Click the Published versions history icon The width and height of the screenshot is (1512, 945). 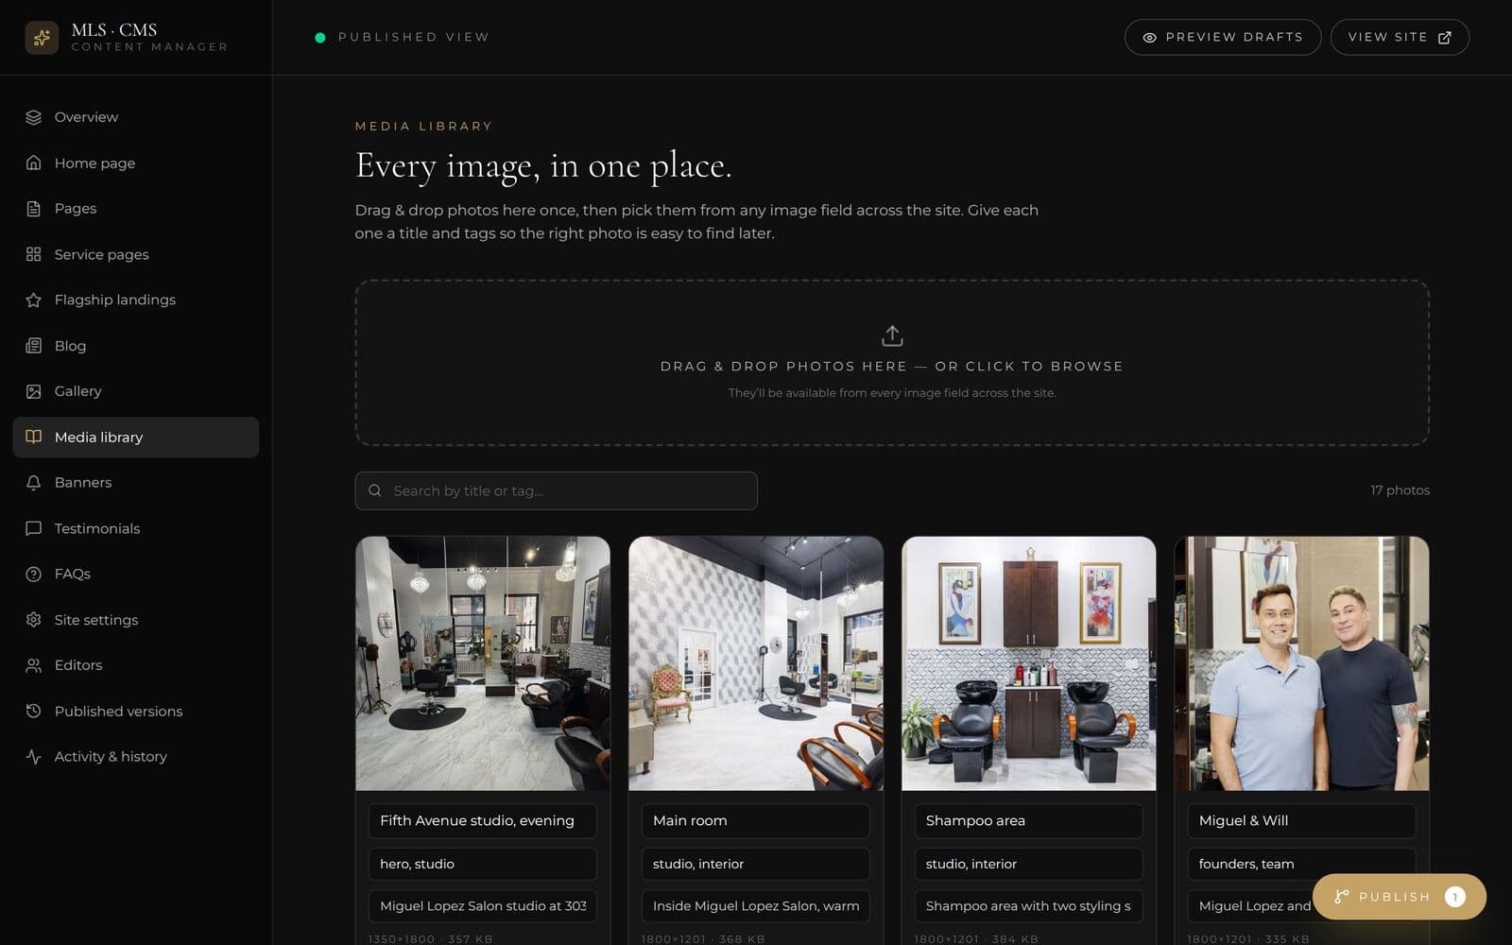(x=34, y=711)
